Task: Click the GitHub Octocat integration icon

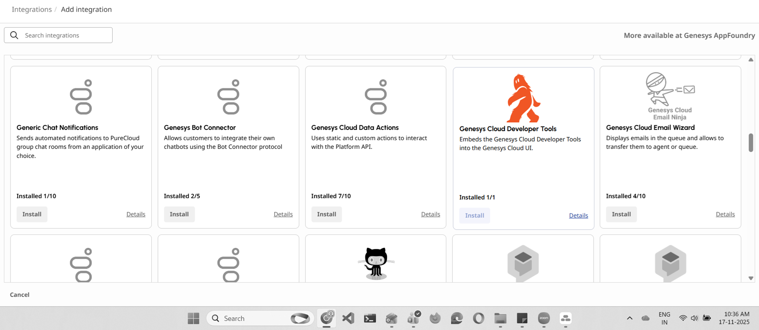Action: pyautogui.click(x=376, y=263)
